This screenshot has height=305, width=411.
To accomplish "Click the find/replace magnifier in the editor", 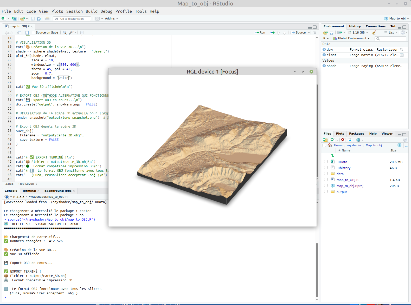I will [65, 32].
